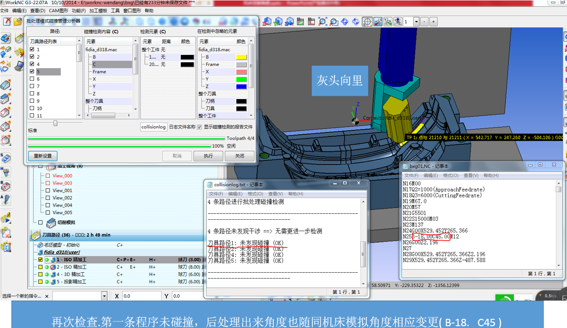Click the zoom-to-fit magnifier icon

tap(323, 21)
